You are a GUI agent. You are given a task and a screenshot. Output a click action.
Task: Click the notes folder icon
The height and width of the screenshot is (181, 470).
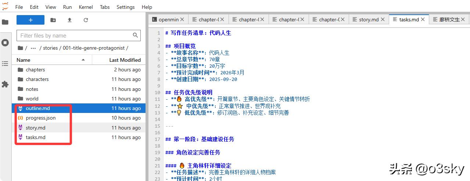[x=20, y=89]
